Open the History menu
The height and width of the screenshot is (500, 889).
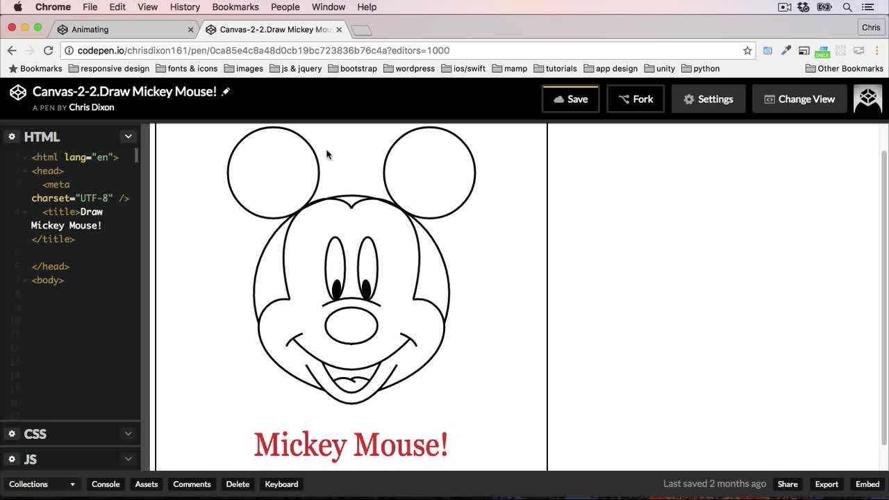[185, 7]
